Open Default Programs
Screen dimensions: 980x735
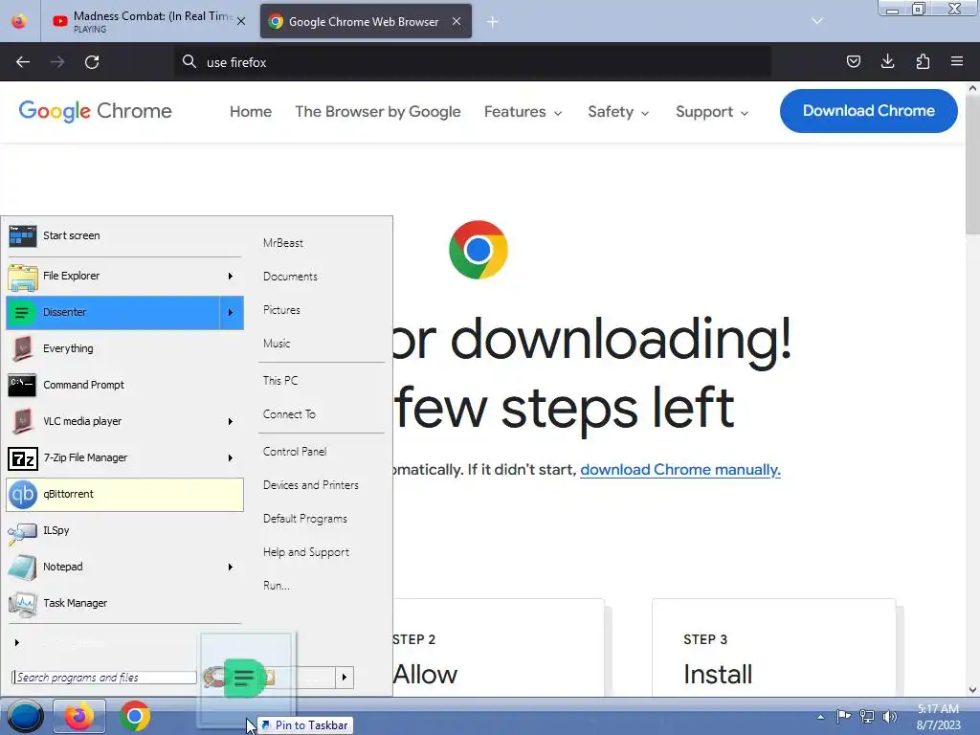pos(305,519)
